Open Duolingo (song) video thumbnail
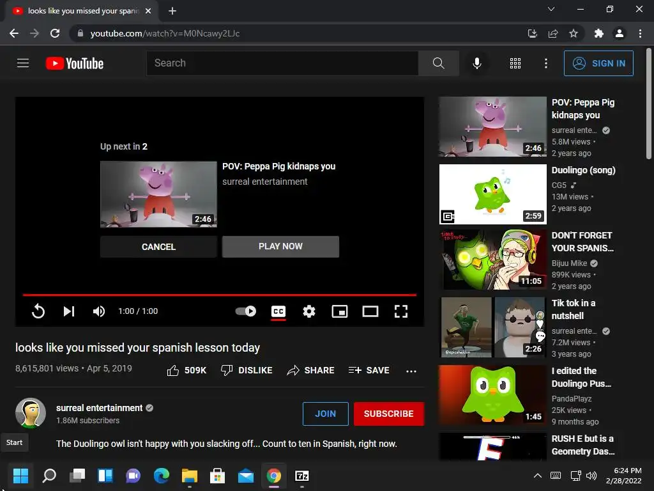Screen dimensions: 654x491 point(492,194)
